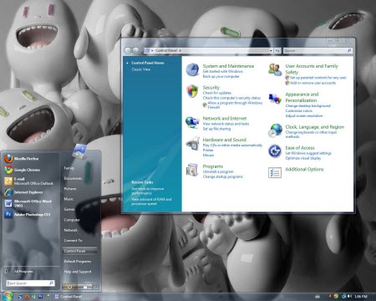
Task: Click the lock button in Start menu
Action: 85,287
